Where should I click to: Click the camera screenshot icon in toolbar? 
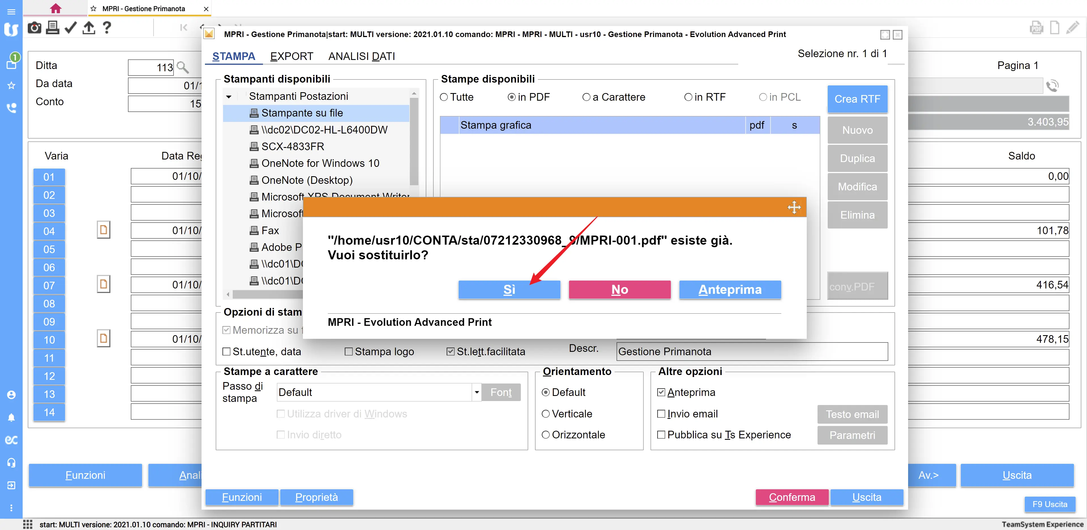34,28
